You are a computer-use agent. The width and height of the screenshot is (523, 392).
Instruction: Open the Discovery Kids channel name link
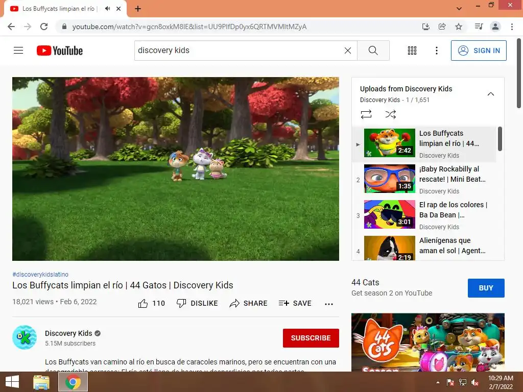(x=68, y=333)
